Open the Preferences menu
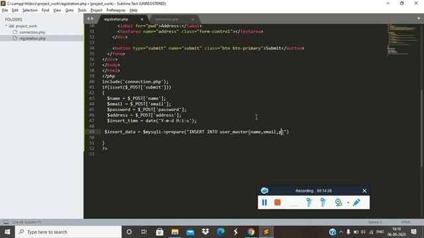 (116, 11)
